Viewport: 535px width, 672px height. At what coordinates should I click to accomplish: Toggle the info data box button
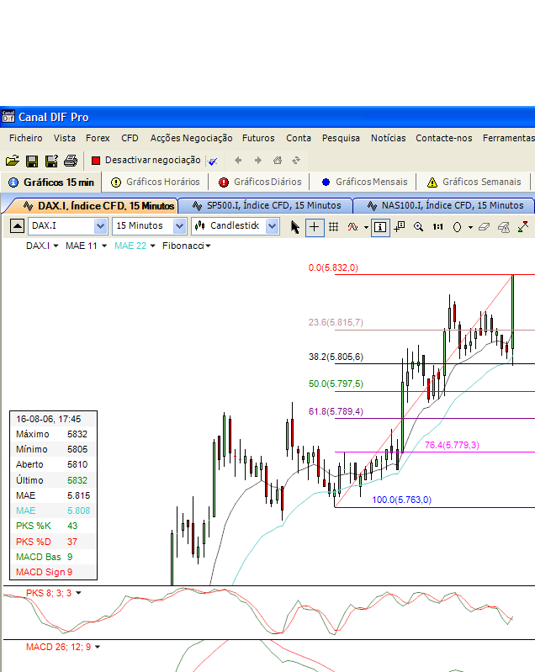(380, 227)
